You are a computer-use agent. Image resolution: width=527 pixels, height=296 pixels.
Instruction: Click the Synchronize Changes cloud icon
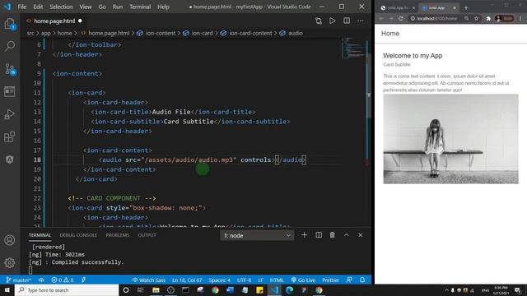click(x=41, y=280)
